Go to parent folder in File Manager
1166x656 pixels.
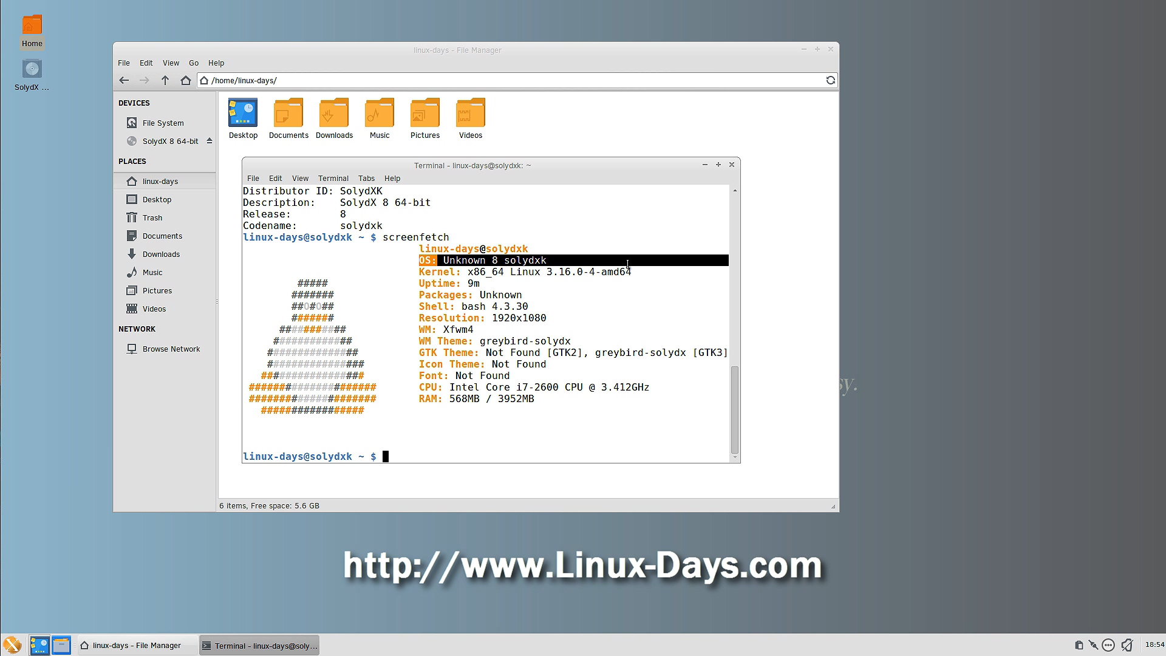point(165,80)
